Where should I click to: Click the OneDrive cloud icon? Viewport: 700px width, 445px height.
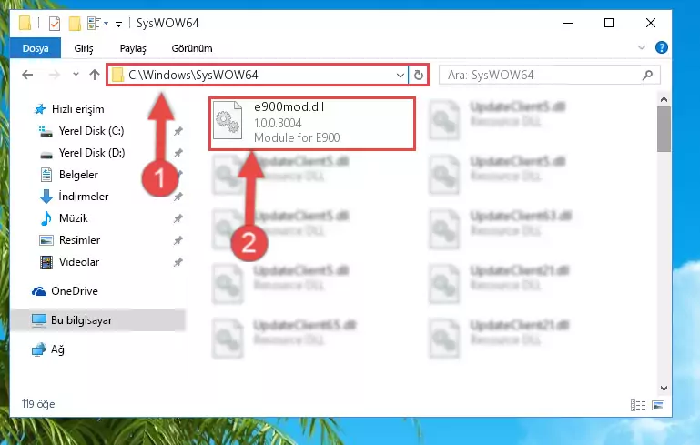39,291
